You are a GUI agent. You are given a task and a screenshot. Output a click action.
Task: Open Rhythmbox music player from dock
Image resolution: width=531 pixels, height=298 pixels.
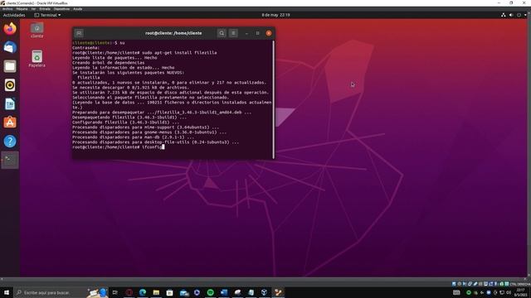click(x=10, y=85)
